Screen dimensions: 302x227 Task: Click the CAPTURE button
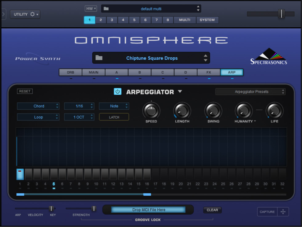click(x=267, y=212)
